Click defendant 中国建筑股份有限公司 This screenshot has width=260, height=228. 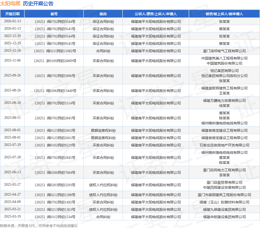[224, 63]
